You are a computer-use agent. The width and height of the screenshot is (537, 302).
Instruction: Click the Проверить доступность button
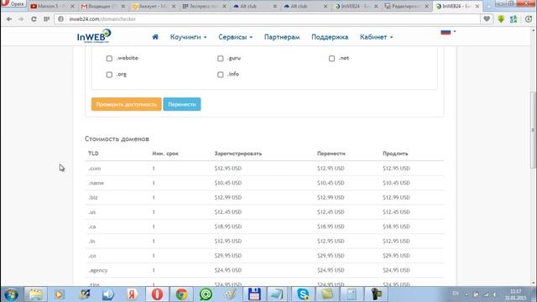[127, 104]
